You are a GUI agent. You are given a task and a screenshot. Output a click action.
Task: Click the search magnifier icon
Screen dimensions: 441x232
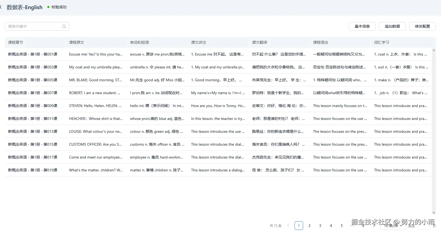(x=64, y=26)
